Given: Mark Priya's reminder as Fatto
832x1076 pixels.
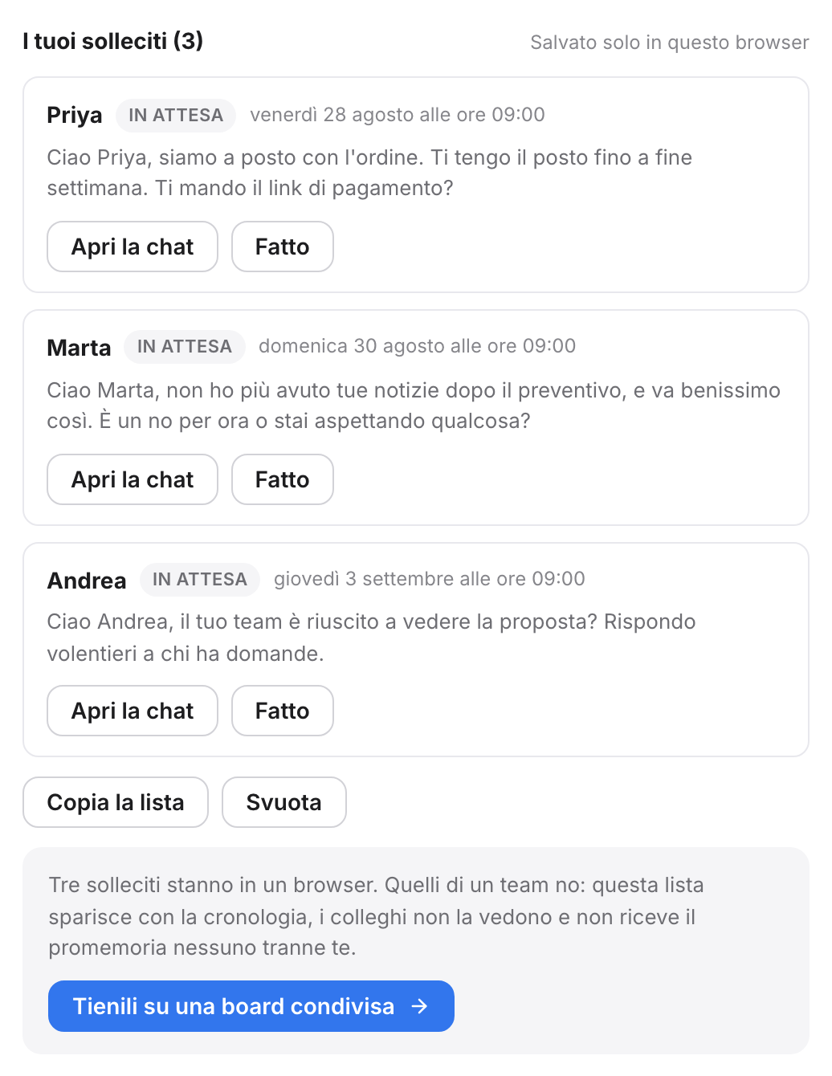Looking at the screenshot, I should (283, 247).
